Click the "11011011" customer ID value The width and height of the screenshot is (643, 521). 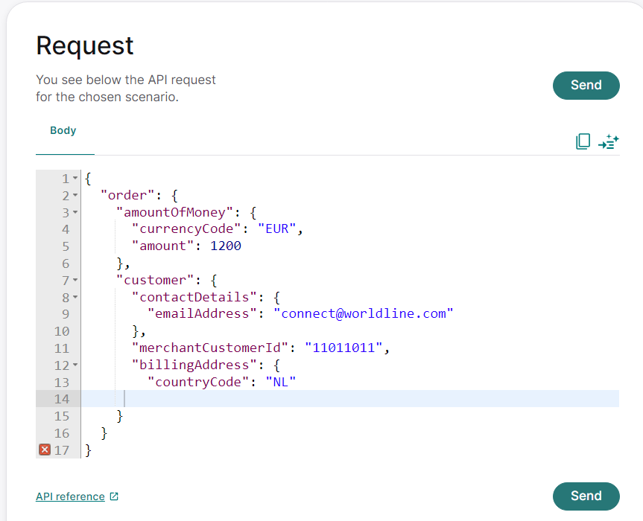tap(343, 348)
